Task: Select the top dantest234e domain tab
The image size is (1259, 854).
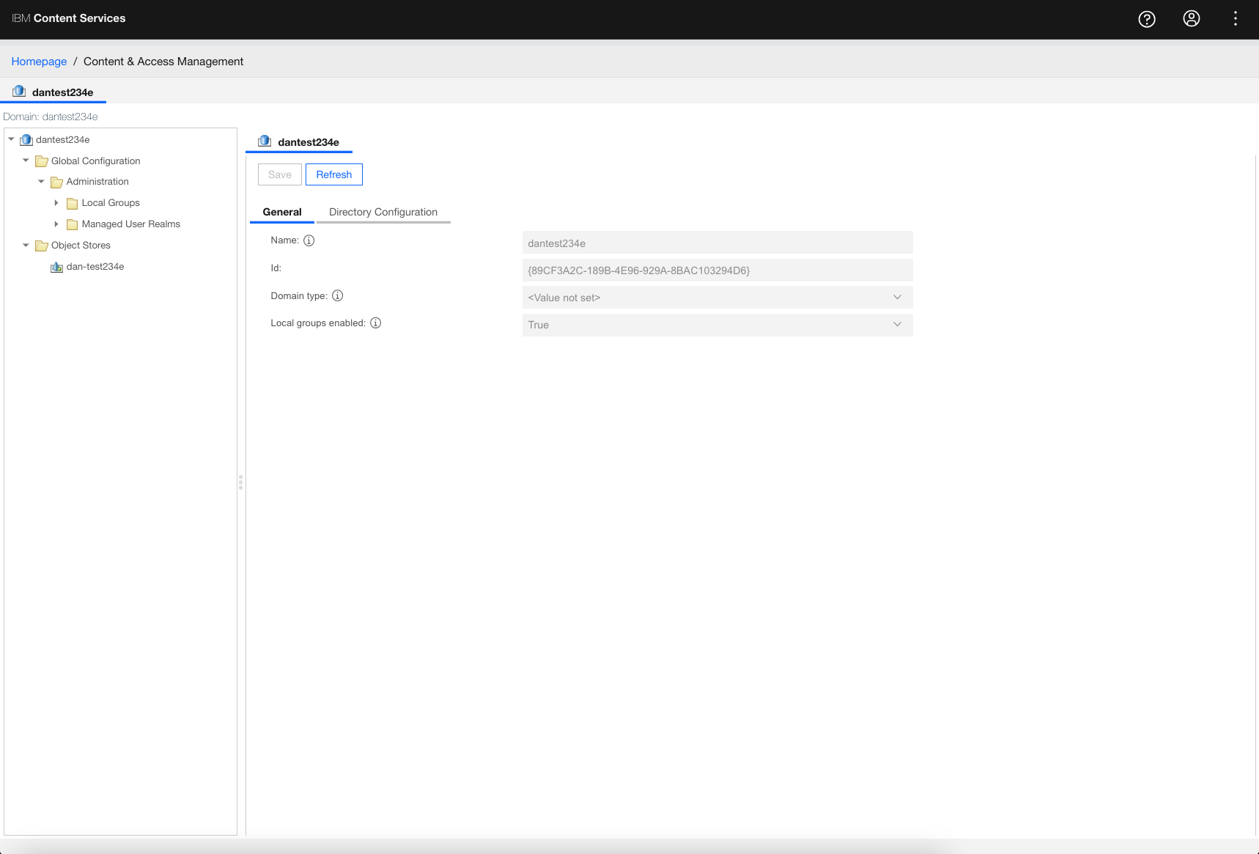Action: pyautogui.click(x=53, y=92)
